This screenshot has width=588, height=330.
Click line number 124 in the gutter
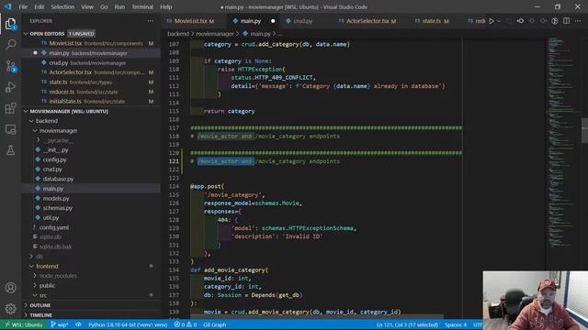pyautogui.click(x=174, y=186)
